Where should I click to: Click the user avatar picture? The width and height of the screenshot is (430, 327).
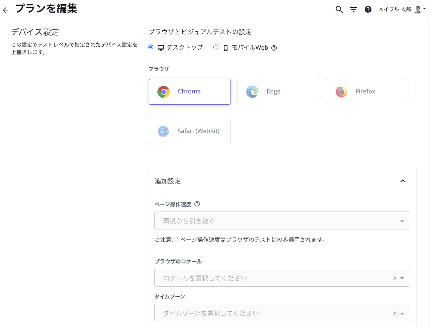[418, 10]
